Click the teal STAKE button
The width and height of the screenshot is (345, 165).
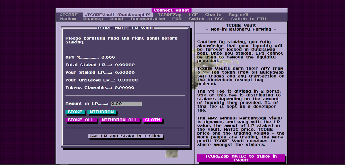coord(75,112)
